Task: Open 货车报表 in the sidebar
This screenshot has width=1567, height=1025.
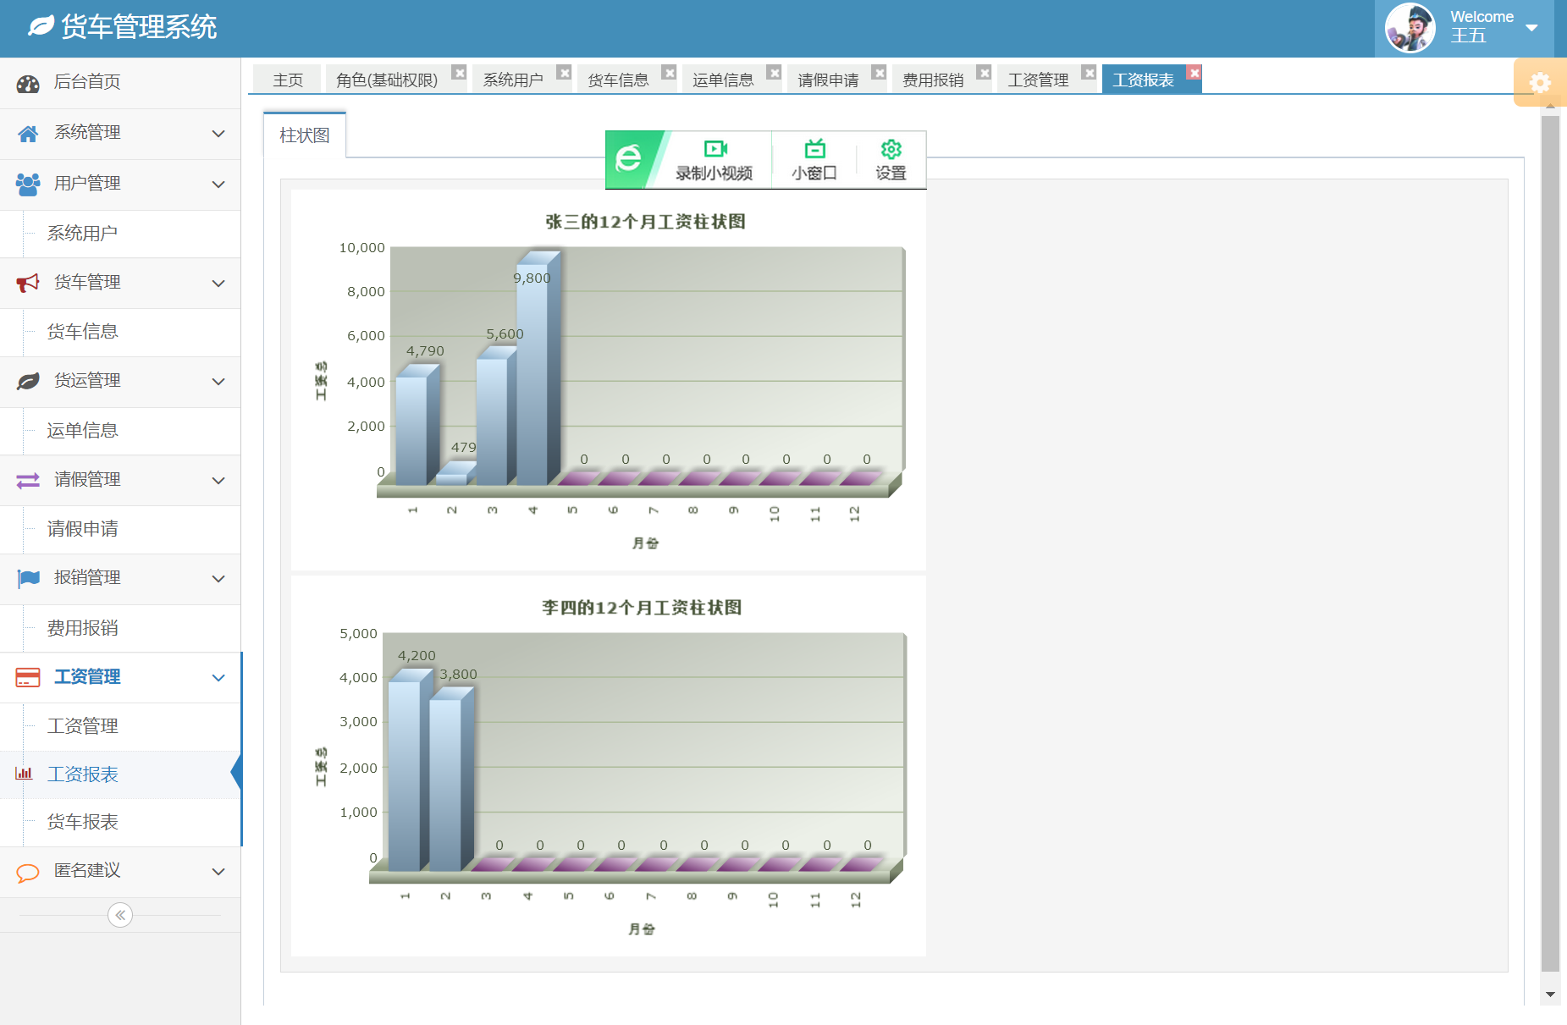Action: click(x=82, y=822)
